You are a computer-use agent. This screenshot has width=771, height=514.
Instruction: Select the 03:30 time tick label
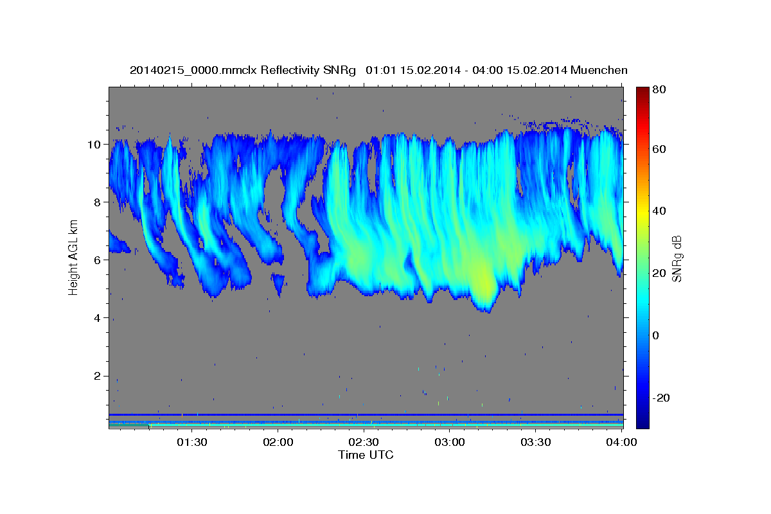click(x=536, y=442)
